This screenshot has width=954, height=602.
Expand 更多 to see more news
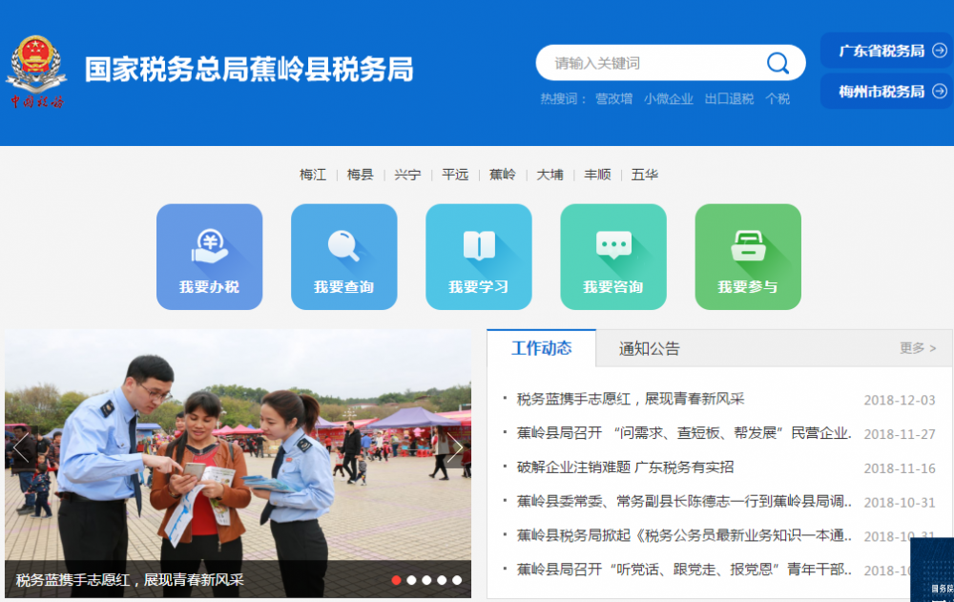[917, 348]
